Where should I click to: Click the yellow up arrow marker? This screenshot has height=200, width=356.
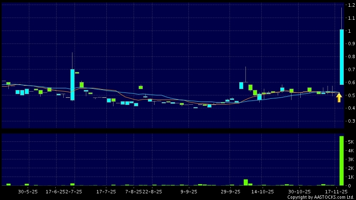(339, 97)
